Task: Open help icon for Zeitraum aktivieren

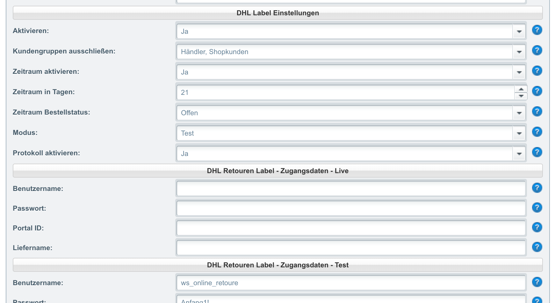Action: coord(537,71)
